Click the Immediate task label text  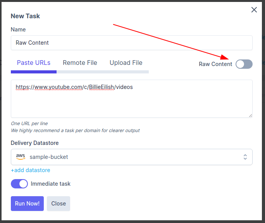click(x=50, y=184)
